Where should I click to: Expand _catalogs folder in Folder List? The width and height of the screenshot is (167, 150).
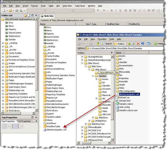coord(3,43)
